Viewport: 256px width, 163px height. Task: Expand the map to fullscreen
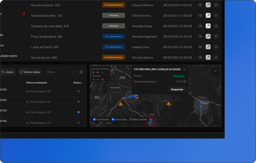[215, 71]
